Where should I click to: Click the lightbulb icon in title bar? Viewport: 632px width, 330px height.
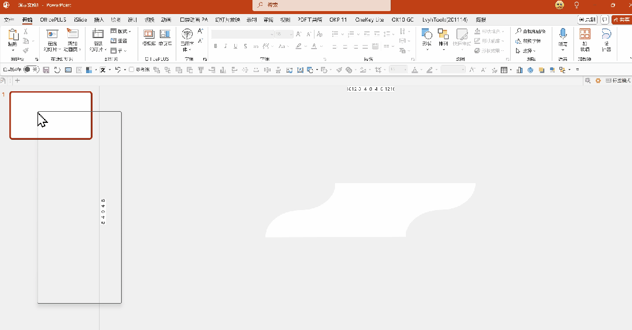click(x=577, y=5)
